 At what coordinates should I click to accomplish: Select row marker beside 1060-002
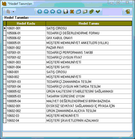pos(5,77)
